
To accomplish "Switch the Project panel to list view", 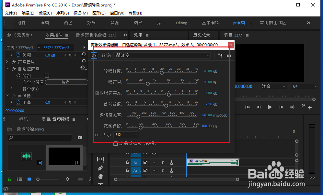I will click(19, 179).
